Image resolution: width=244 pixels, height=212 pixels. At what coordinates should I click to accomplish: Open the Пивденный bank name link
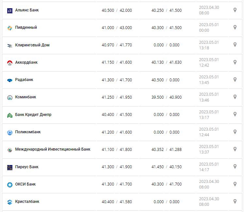point(26,27)
